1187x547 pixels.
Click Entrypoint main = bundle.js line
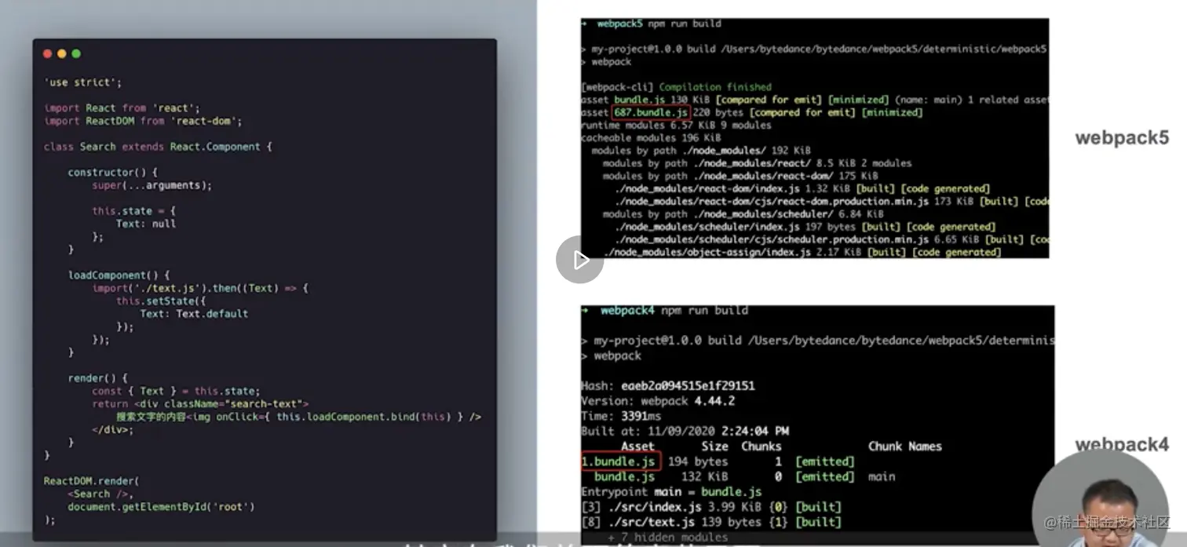(672, 491)
